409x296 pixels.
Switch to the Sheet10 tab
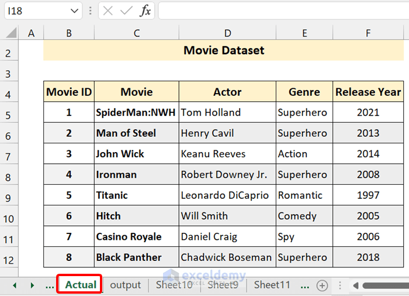coord(174,285)
